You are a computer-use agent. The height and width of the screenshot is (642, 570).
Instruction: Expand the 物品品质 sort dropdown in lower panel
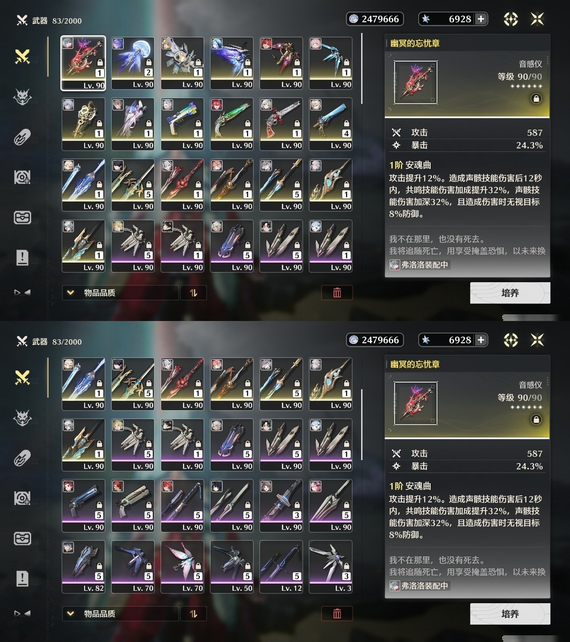click(x=120, y=613)
